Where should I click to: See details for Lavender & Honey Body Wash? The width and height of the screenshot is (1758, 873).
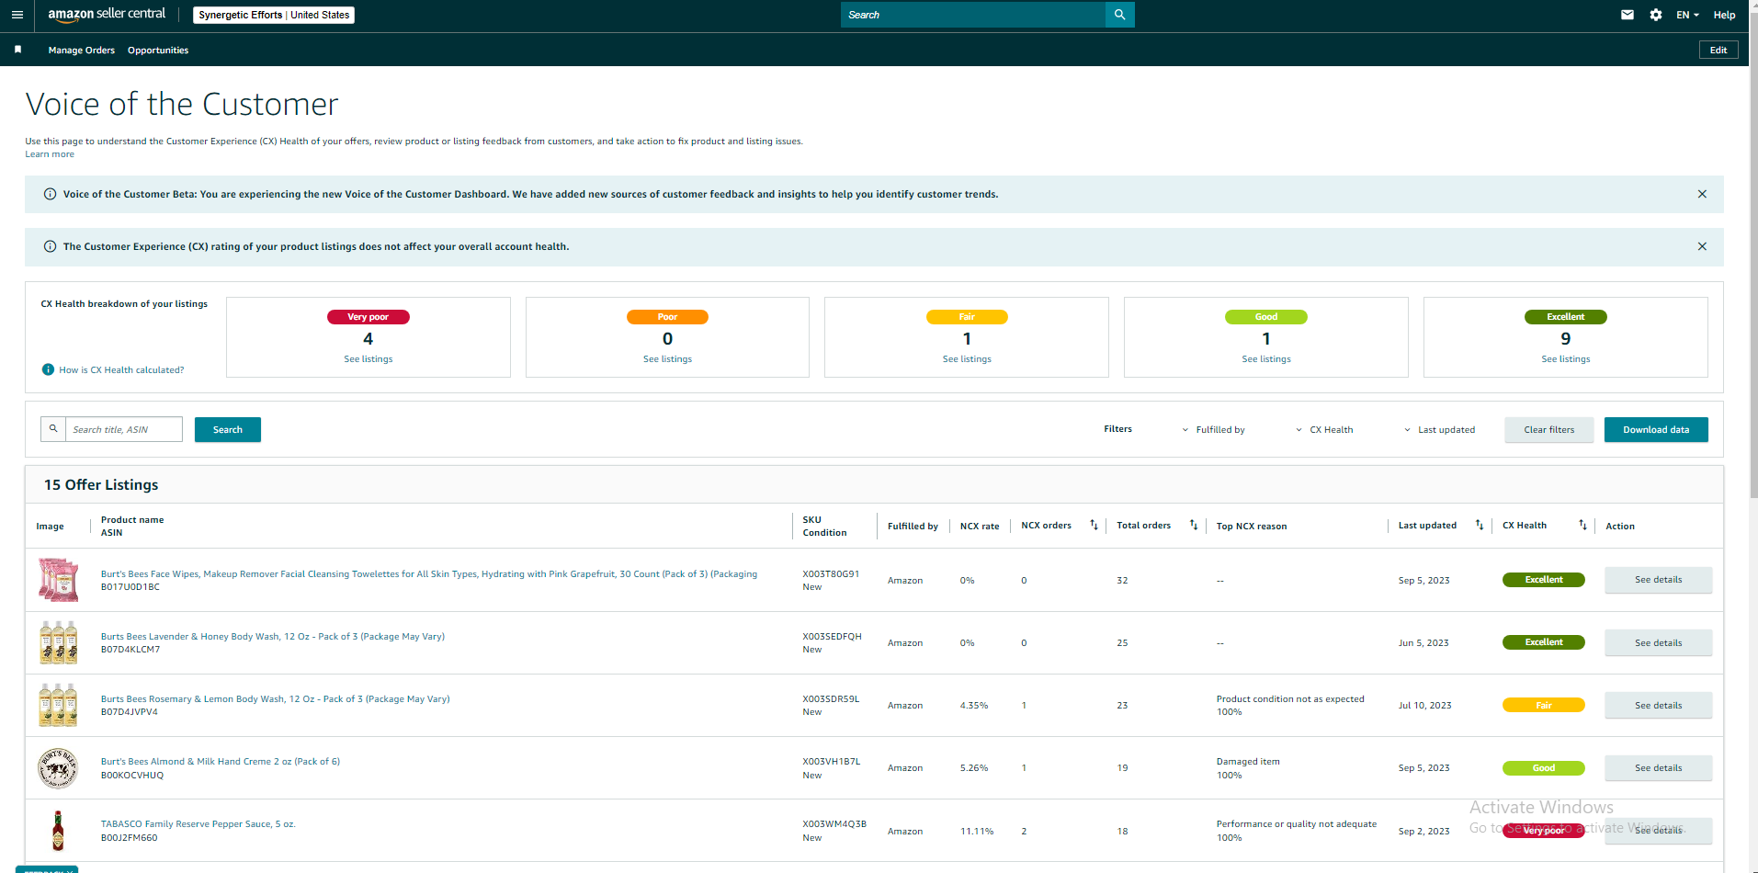click(1659, 643)
